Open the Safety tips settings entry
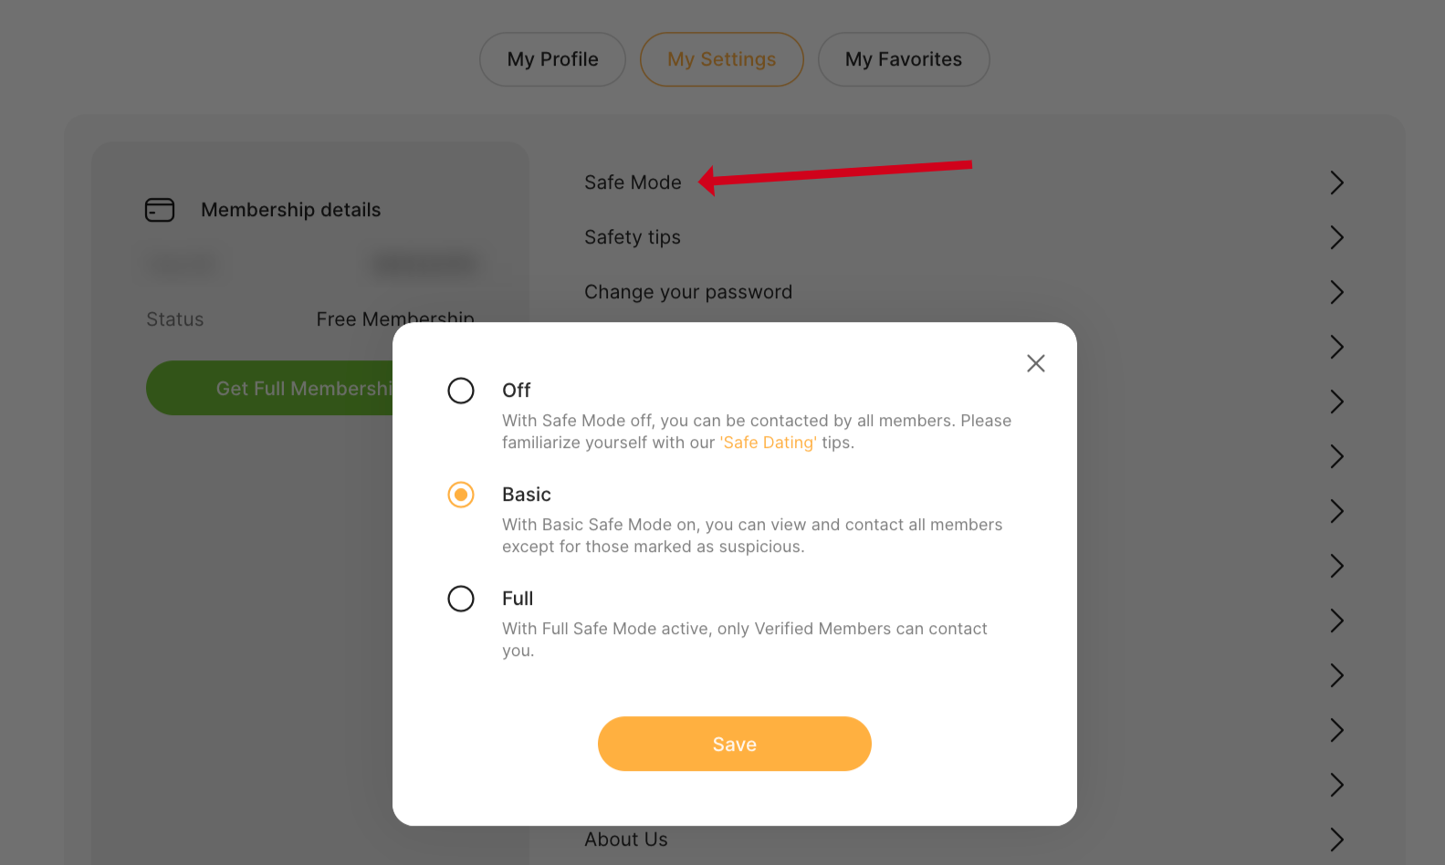This screenshot has width=1445, height=865. pyautogui.click(x=633, y=237)
